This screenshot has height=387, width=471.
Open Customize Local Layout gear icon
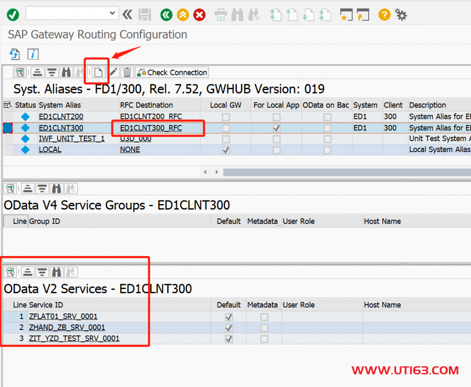pos(401,14)
